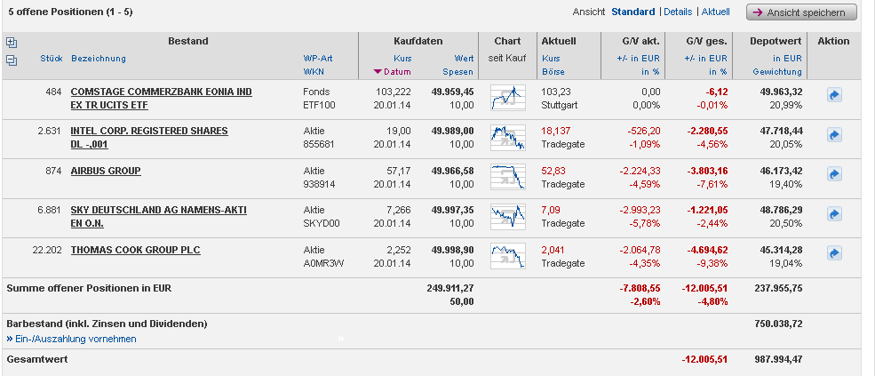Open the Airbus Group chart thumbnail
This screenshot has width=875, height=376.
(x=508, y=176)
